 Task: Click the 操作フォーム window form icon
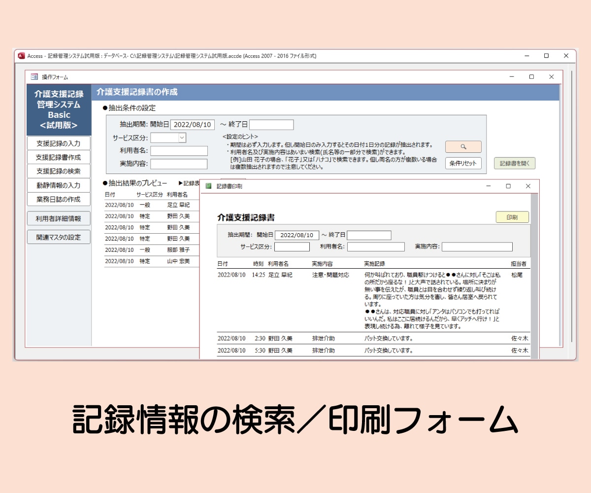(34, 77)
